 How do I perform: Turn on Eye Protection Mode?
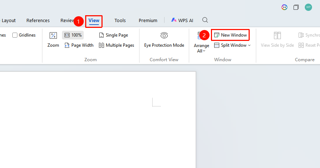[x=164, y=40]
